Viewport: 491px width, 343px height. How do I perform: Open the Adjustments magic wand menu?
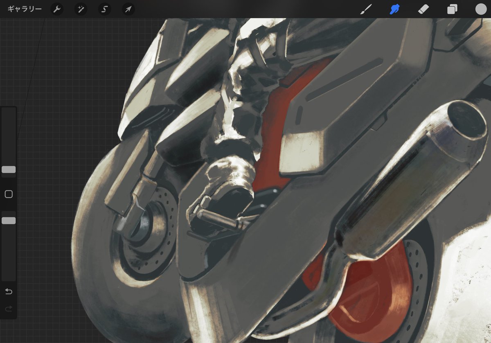[x=81, y=9]
